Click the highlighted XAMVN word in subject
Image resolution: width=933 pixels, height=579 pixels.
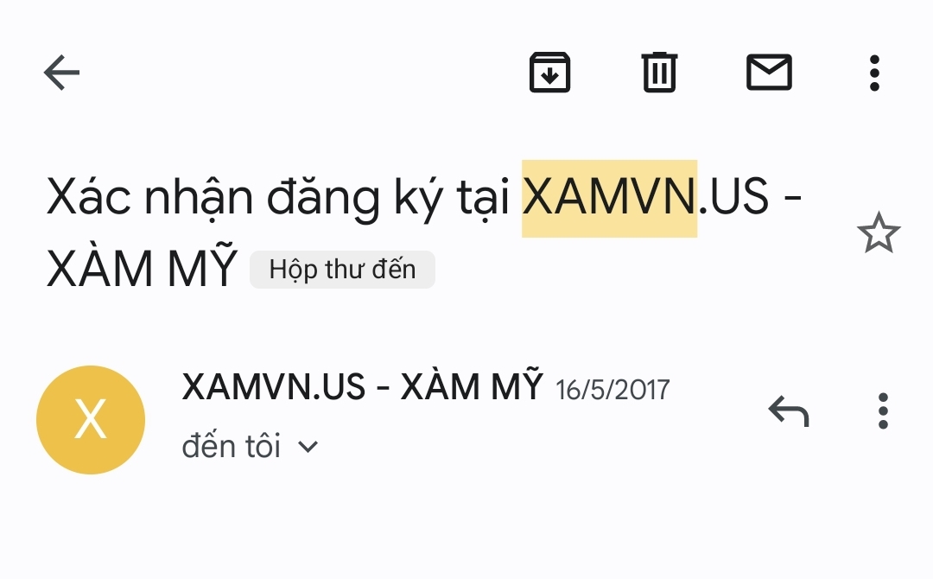[x=609, y=198]
